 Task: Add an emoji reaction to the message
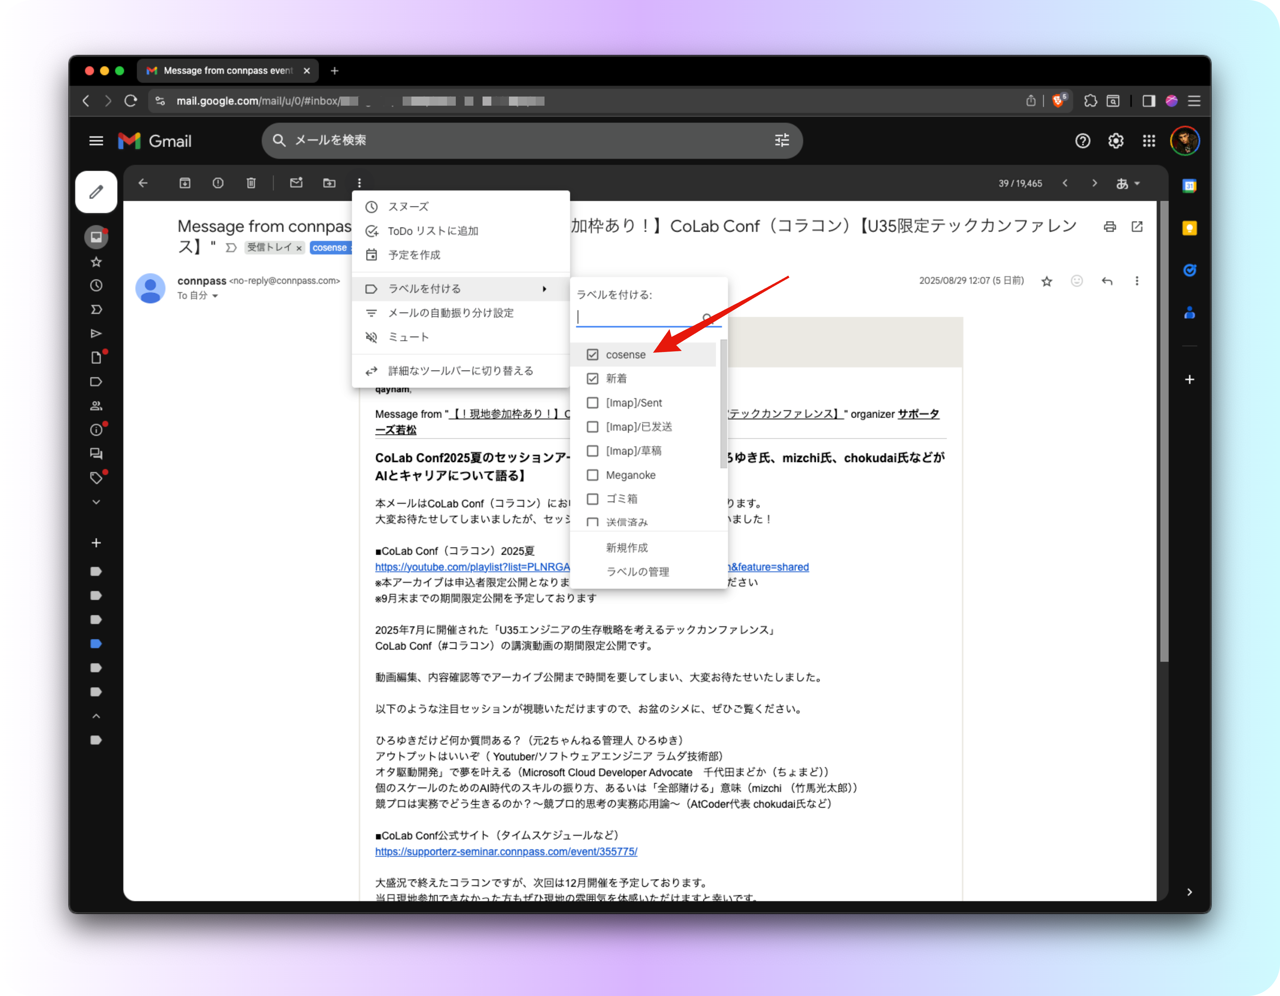click(x=1076, y=282)
